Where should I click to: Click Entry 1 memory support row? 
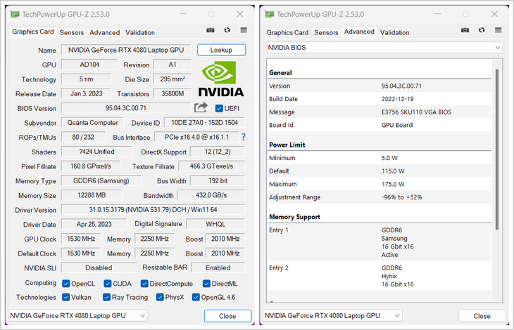380,242
